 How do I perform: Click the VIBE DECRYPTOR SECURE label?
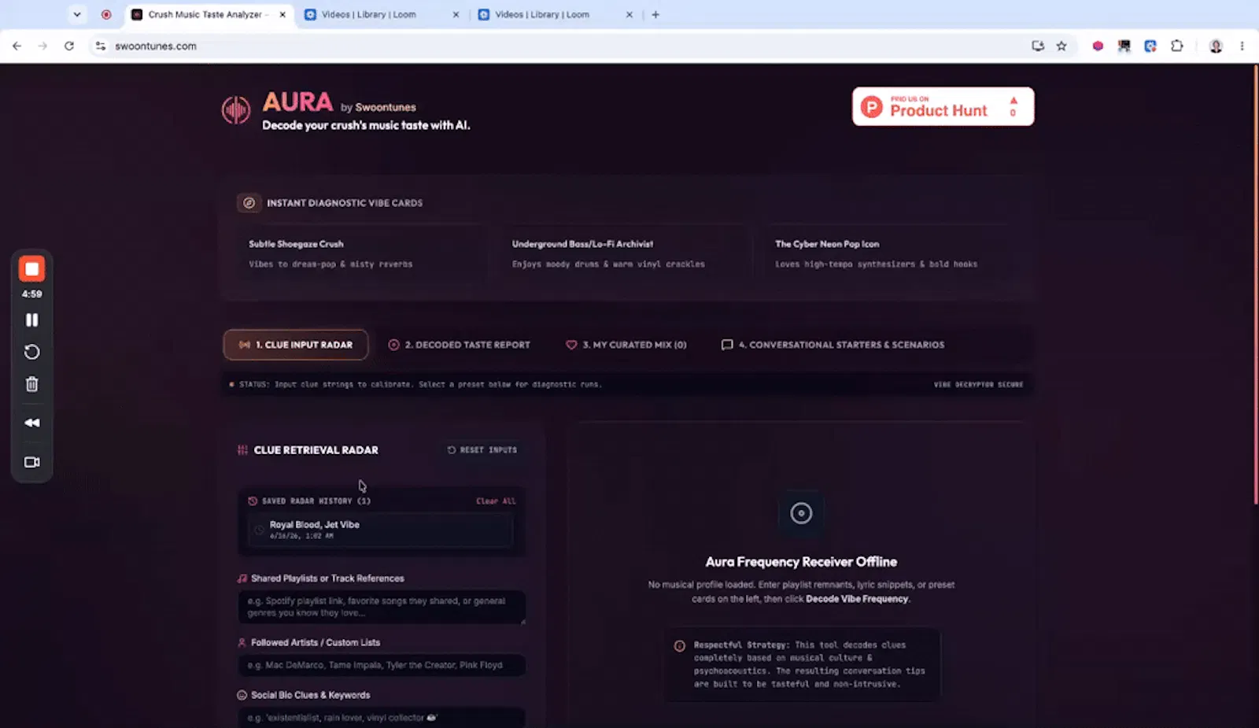[x=978, y=385]
